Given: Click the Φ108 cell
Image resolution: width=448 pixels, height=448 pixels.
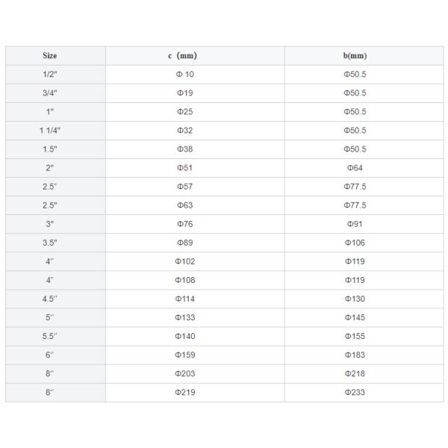Looking at the screenshot, I should (x=184, y=280).
